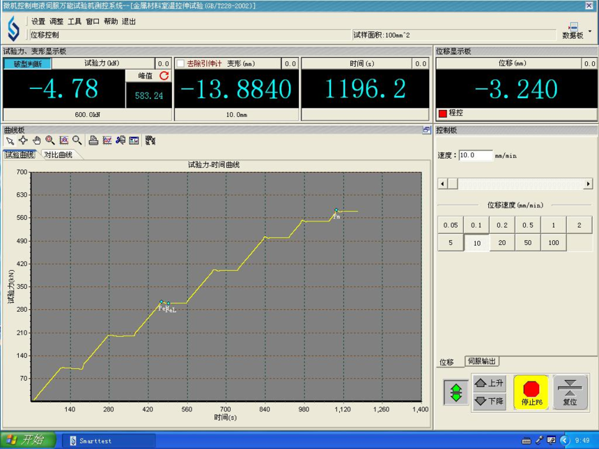Toggle the red 程控 indicator

[x=442, y=113]
